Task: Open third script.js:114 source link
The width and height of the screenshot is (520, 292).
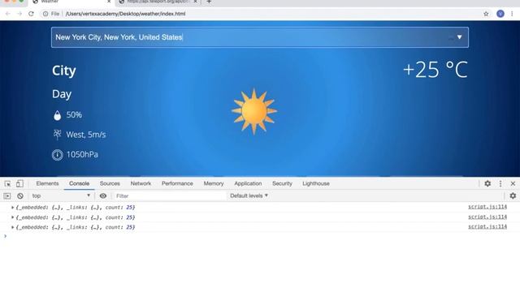Action: point(487,227)
